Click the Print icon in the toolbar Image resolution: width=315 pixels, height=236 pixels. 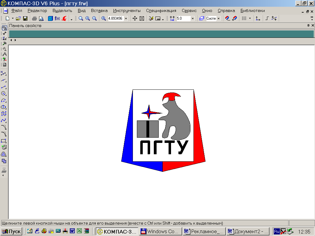pos(34,18)
